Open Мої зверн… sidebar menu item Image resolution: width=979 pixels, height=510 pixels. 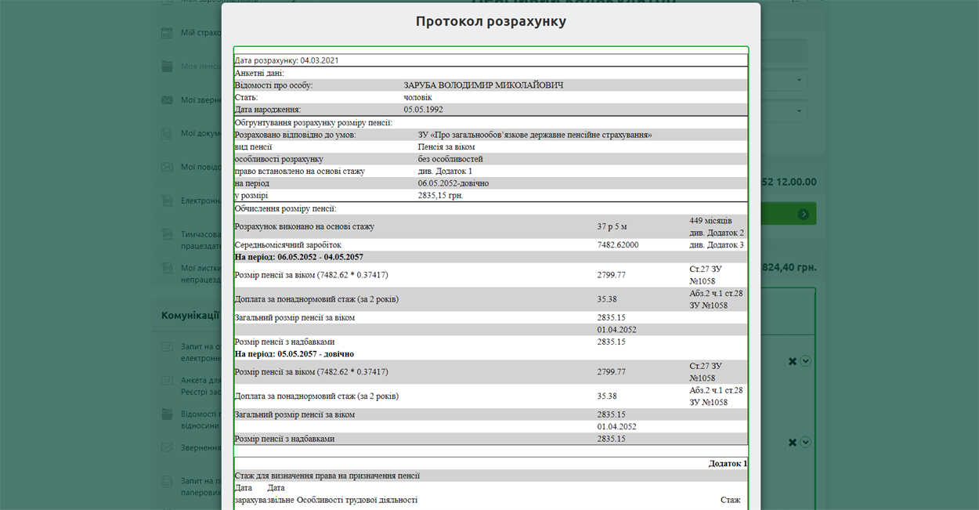point(200,99)
